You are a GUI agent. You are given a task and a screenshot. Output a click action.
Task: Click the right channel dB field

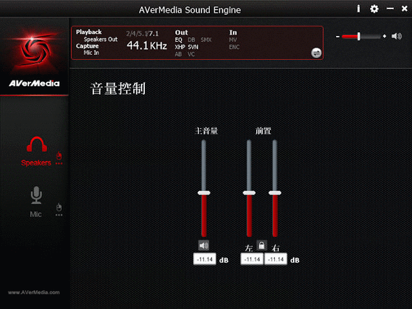[276, 259]
